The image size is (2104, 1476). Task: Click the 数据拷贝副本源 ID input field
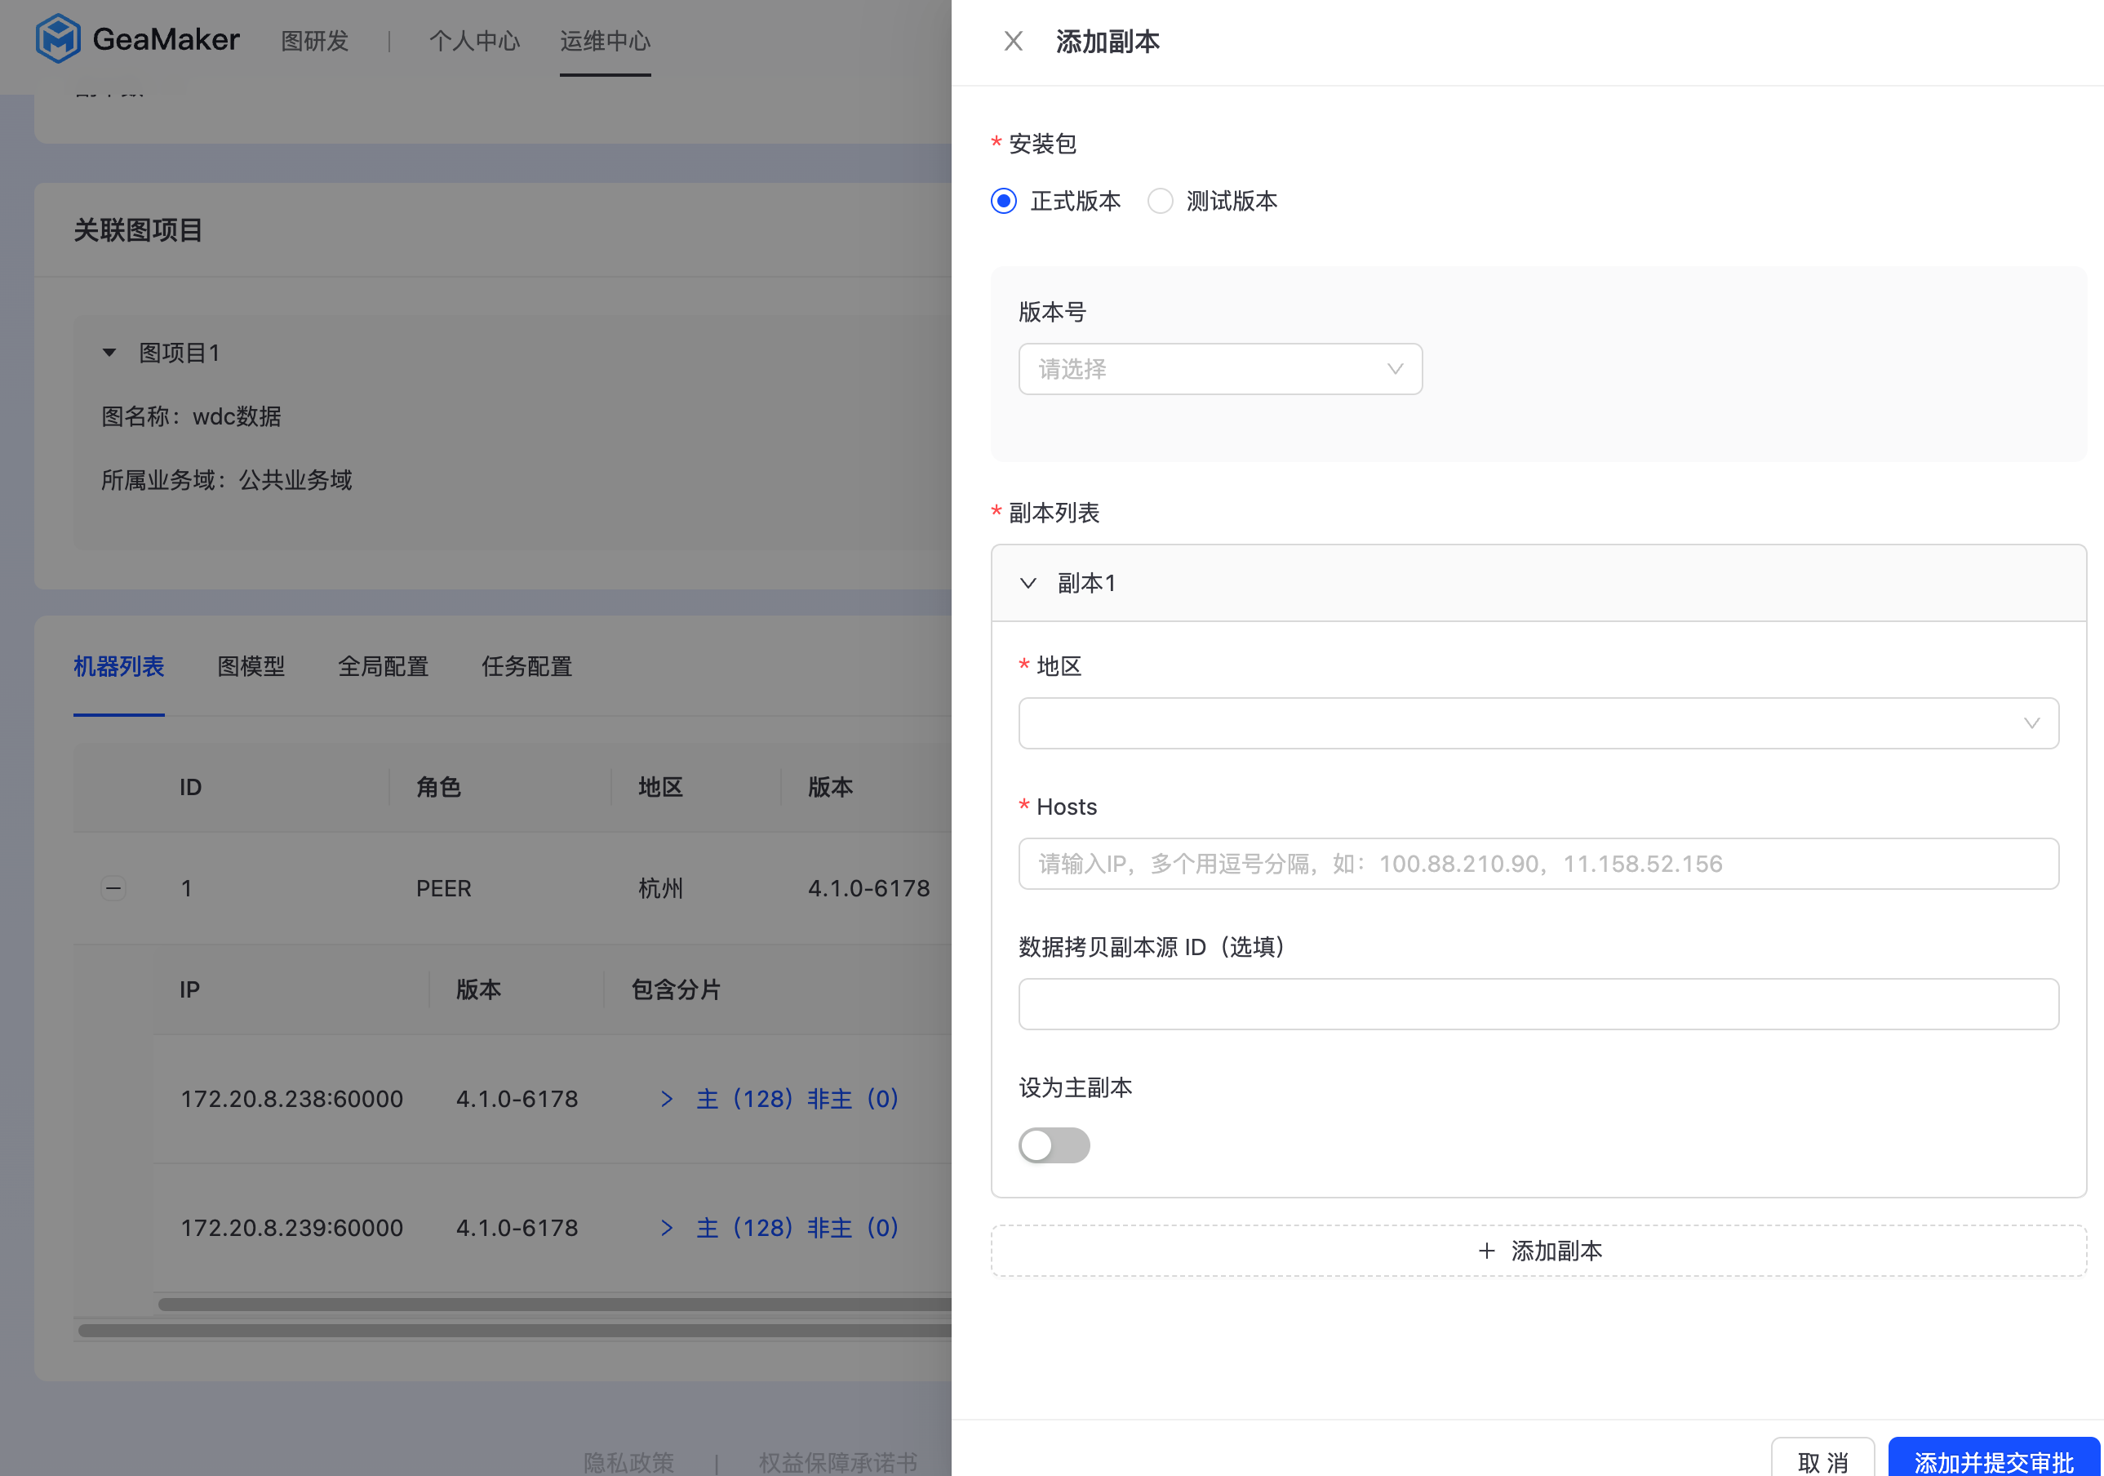(x=1538, y=1004)
